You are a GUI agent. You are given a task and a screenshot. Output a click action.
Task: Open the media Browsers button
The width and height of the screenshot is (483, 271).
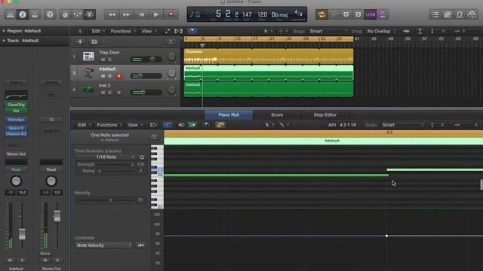pos(472,14)
